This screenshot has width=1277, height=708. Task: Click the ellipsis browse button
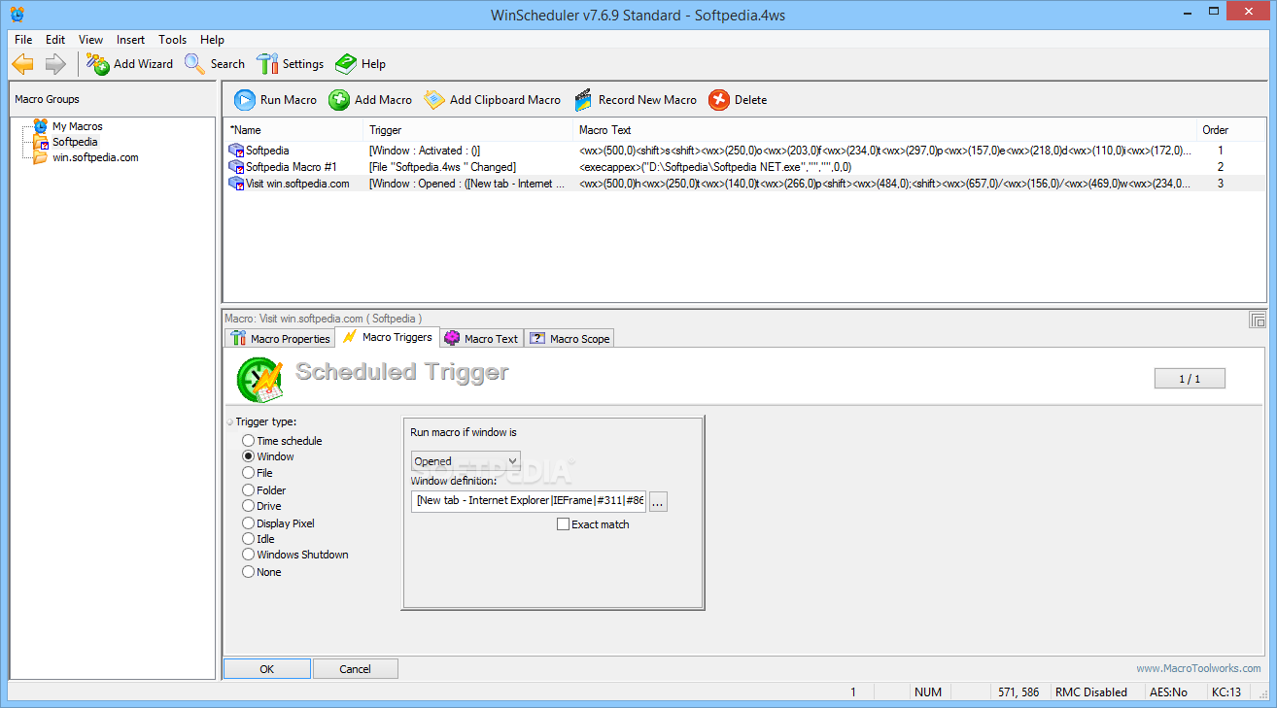[658, 502]
